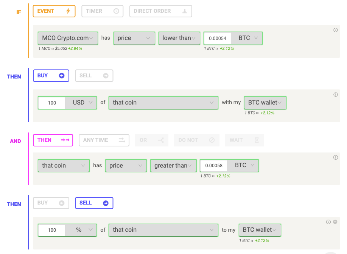The width and height of the screenshot is (347, 254).
Task: Switch last action to BUY
Action: click(x=51, y=203)
